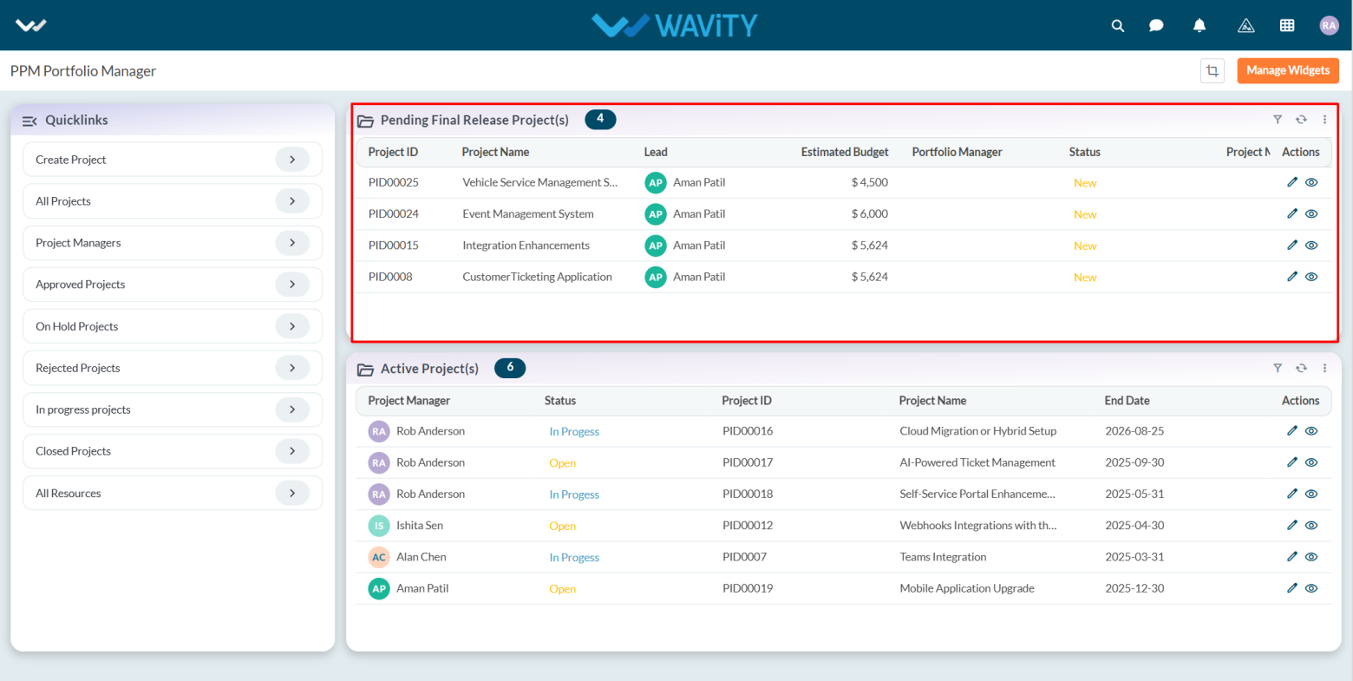
Task: Click Mobile Application Upgrade project name
Action: click(x=967, y=588)
